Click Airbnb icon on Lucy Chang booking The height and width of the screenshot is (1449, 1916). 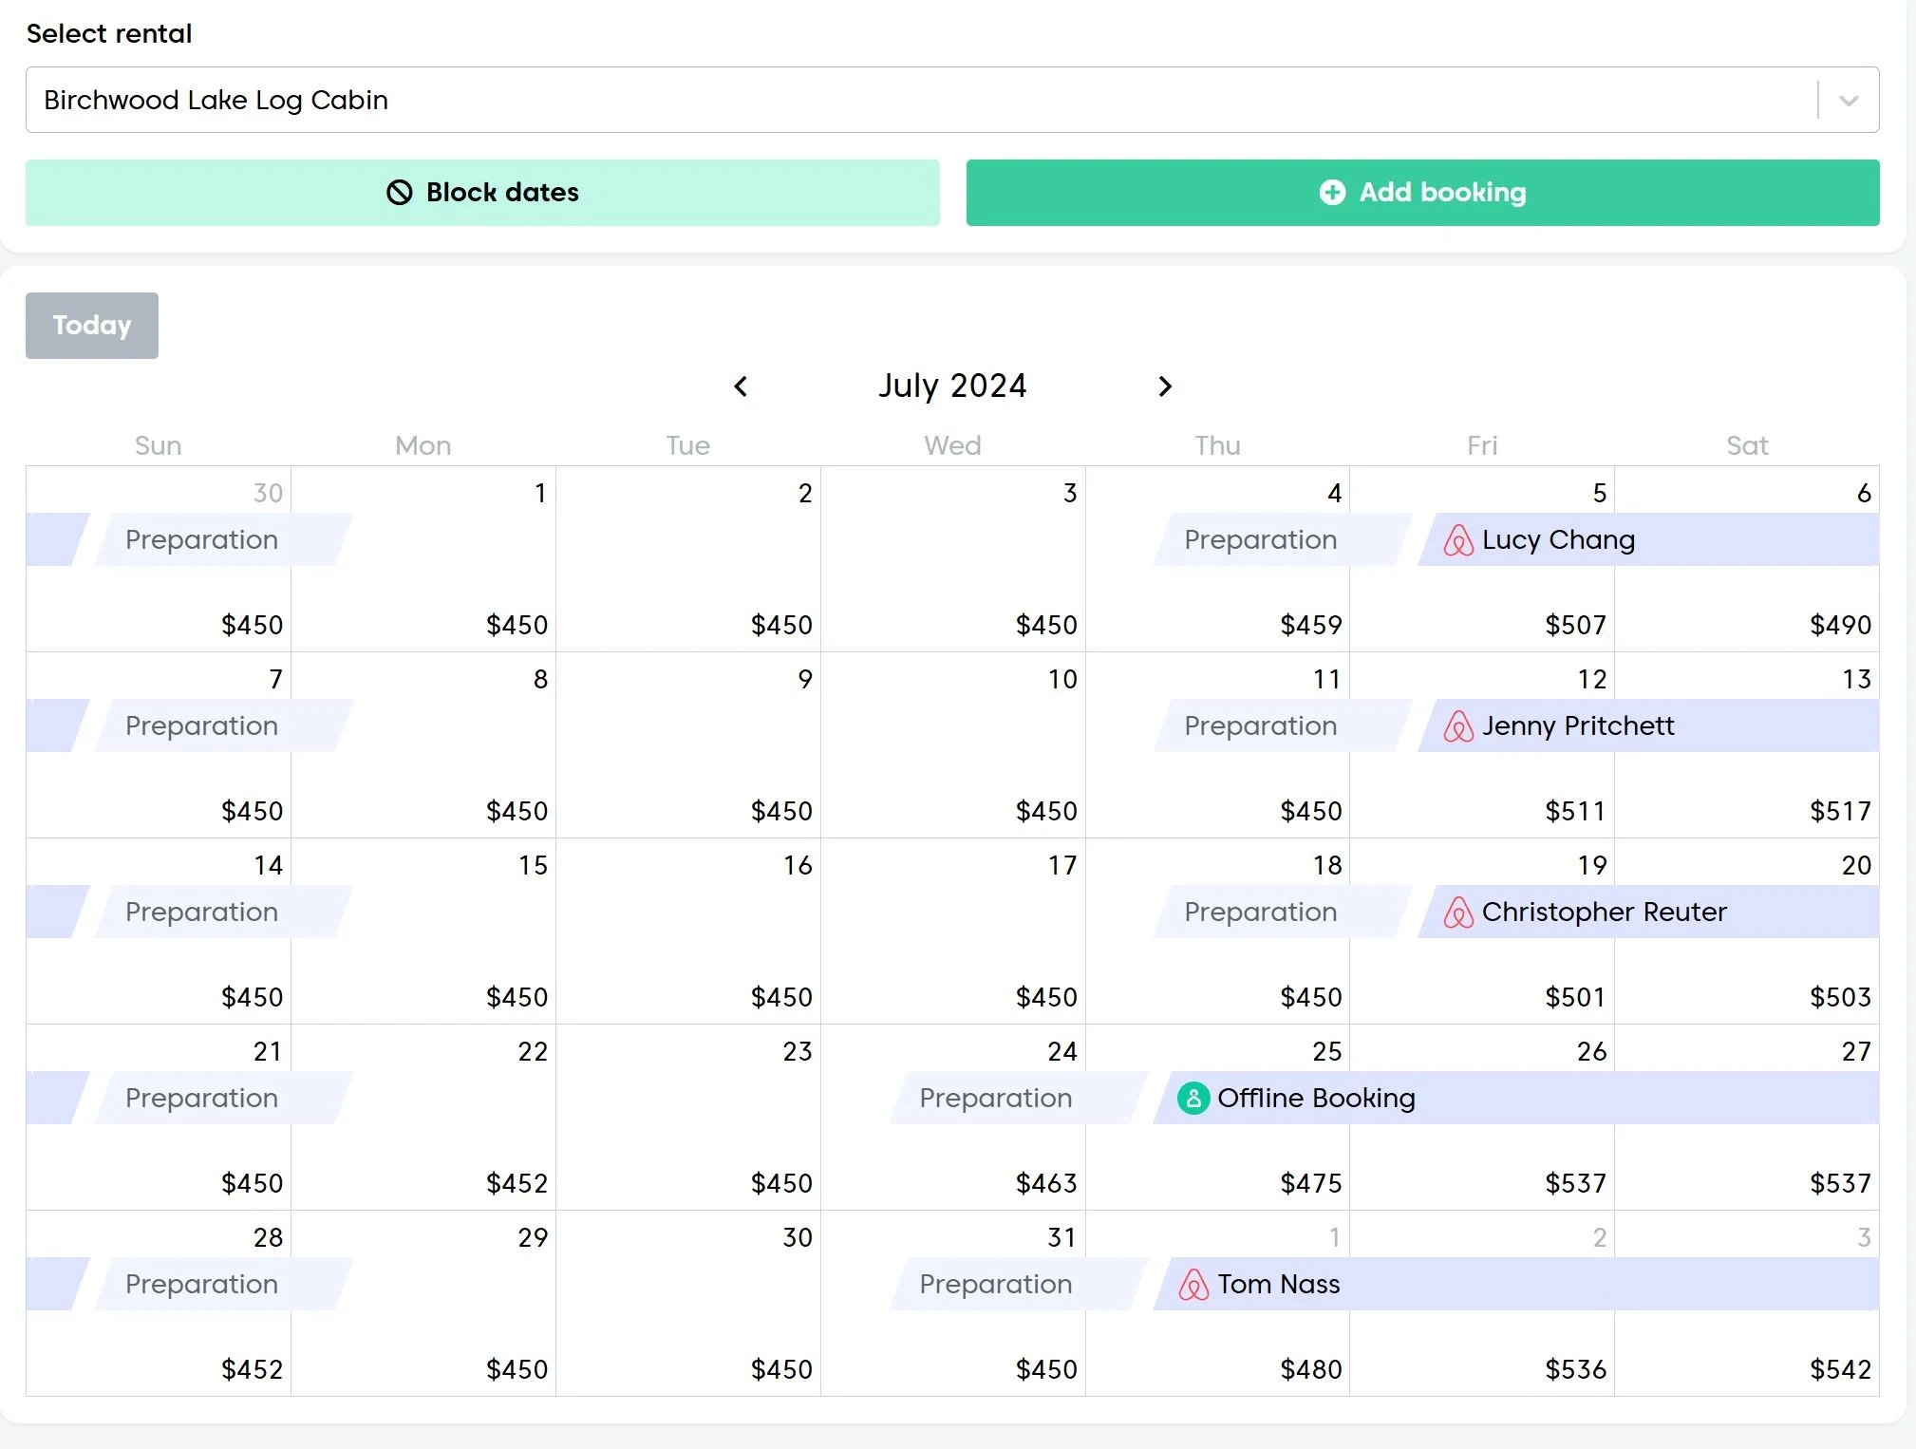click(x=1457, y=540)
